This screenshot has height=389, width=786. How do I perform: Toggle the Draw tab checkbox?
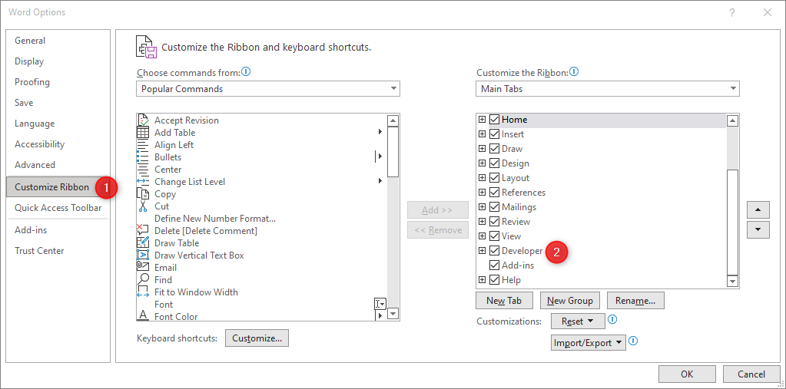click(x=494, y=149)
